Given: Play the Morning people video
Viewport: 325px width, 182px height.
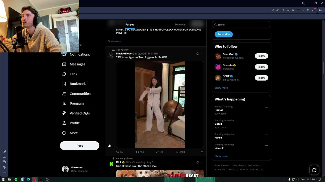Looking at the screenshot, I should coord(160,105).
